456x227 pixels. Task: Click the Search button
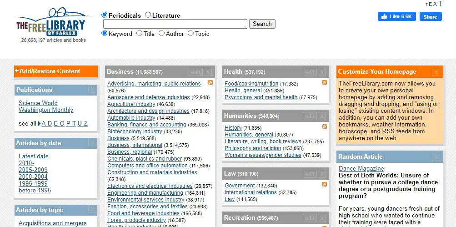click(x=262, y=24)
